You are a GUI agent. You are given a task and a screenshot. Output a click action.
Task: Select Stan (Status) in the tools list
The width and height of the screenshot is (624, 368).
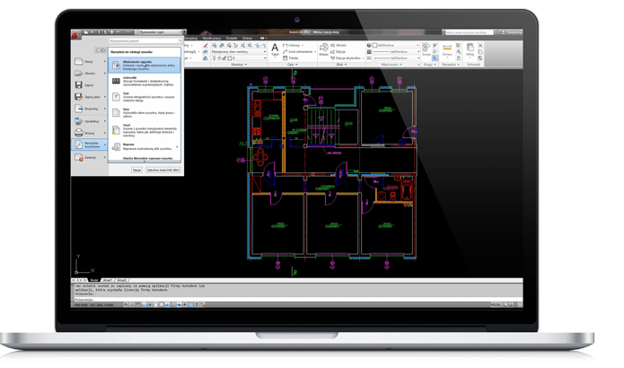coord(145,113)
